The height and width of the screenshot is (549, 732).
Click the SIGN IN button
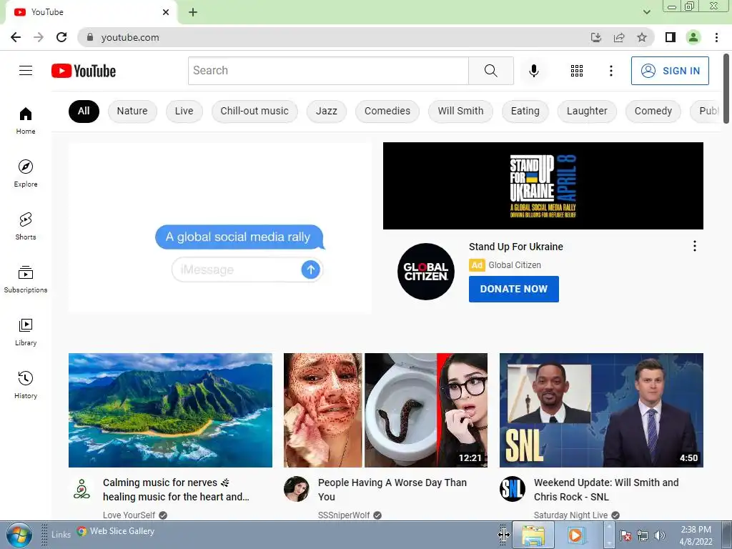coord(670,71)
